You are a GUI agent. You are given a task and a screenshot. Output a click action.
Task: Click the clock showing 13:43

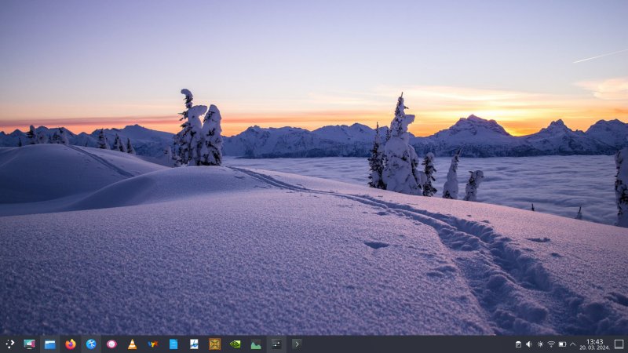click(x=594, y=344)
